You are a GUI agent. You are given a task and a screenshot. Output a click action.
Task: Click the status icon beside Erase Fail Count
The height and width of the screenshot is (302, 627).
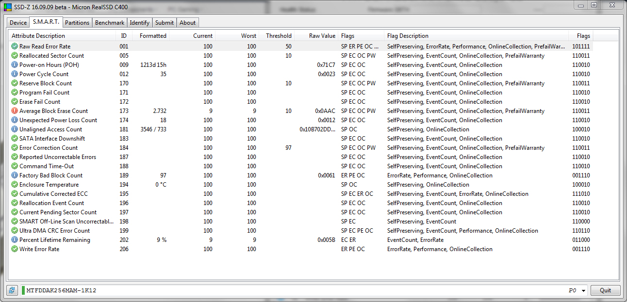tap(15, 102)
